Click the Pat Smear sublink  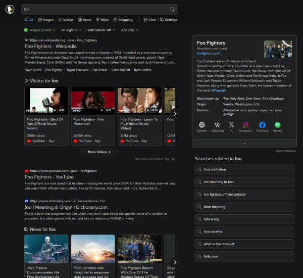100,70
